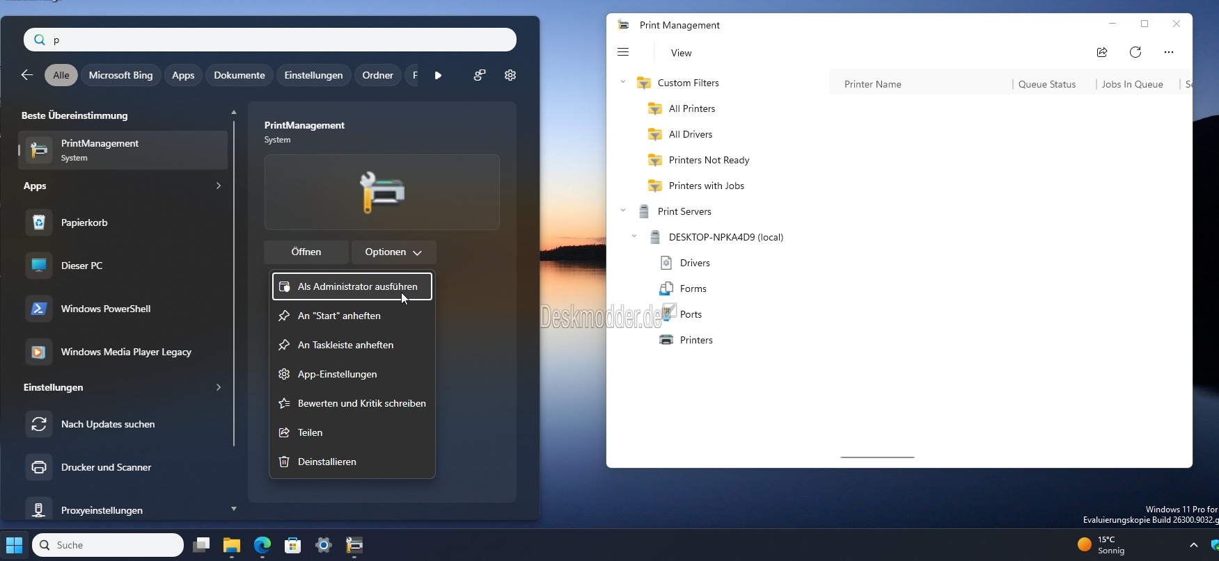The width and height of the screenshot is (1219, 561).
Task: Click the Drivers node icon under local server
Action: [x=666, y=263]
